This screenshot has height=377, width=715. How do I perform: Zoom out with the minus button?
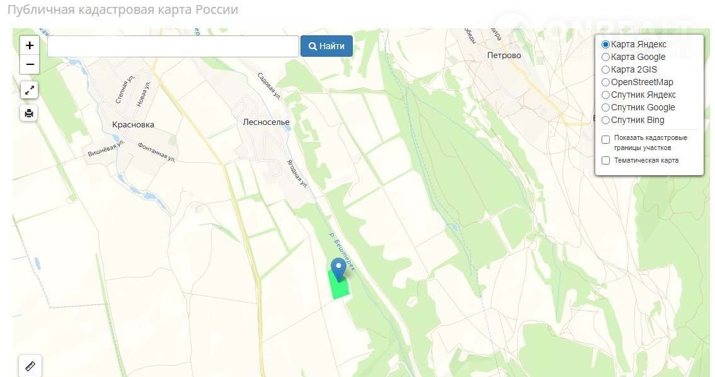pos(30,64)
